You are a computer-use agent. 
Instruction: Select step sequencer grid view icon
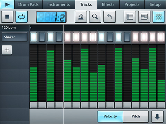(x=159, y=17)
